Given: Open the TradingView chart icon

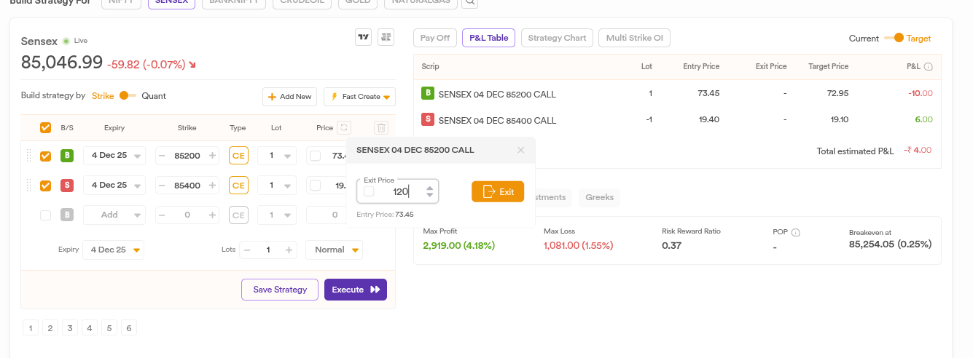Looking at the screenshot, I should [363, 38].
